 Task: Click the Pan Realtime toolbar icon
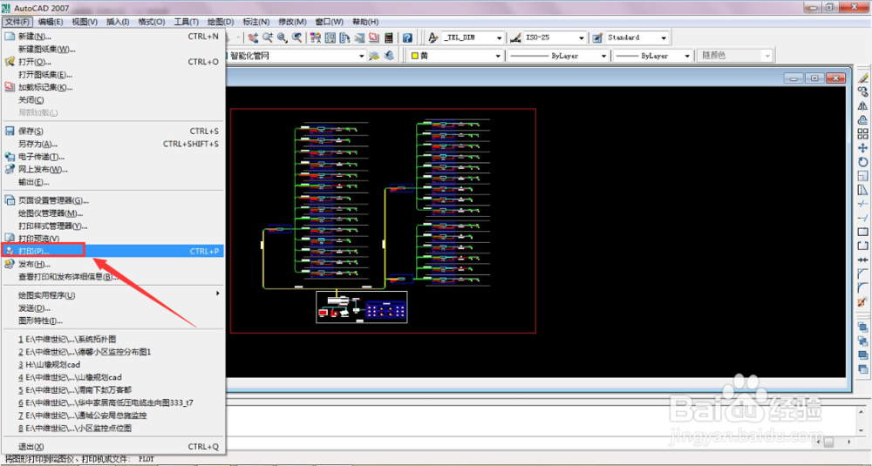[x=253, y=37]
